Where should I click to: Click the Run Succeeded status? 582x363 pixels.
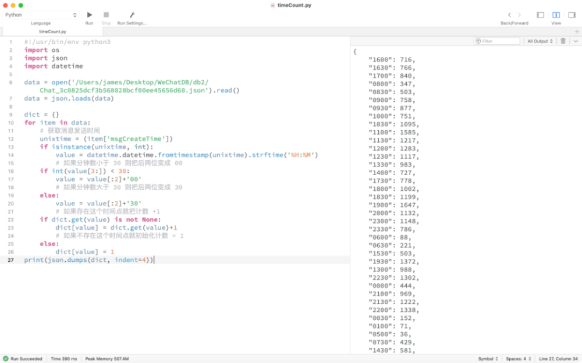[x=23, y=359]
